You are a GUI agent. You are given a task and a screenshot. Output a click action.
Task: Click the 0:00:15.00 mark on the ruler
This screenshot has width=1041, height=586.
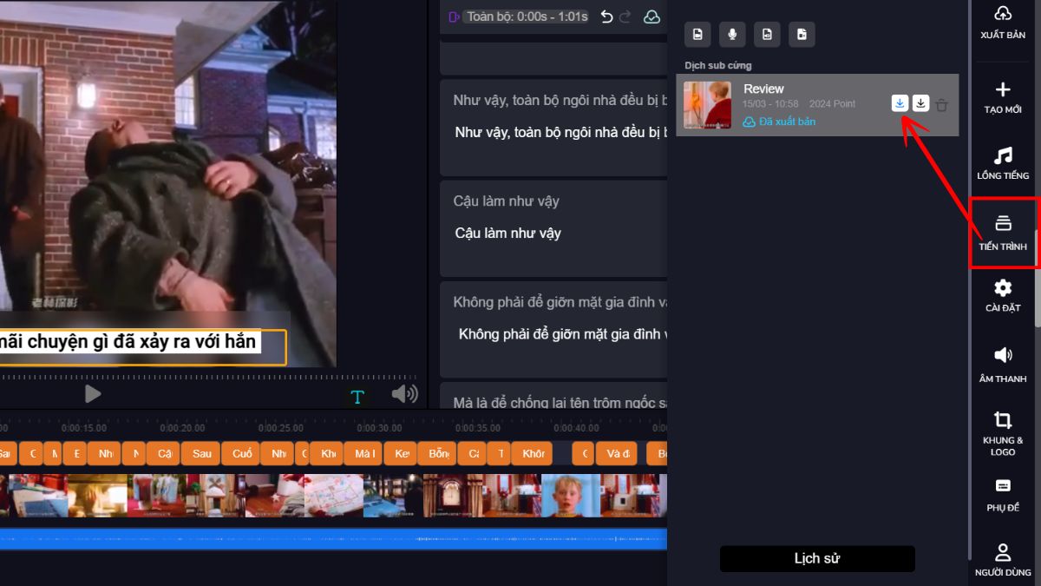pos(84,428)
